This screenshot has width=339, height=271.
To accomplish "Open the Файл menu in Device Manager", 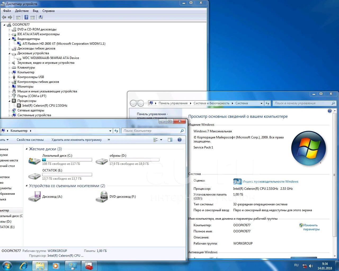I will point(7,11).
